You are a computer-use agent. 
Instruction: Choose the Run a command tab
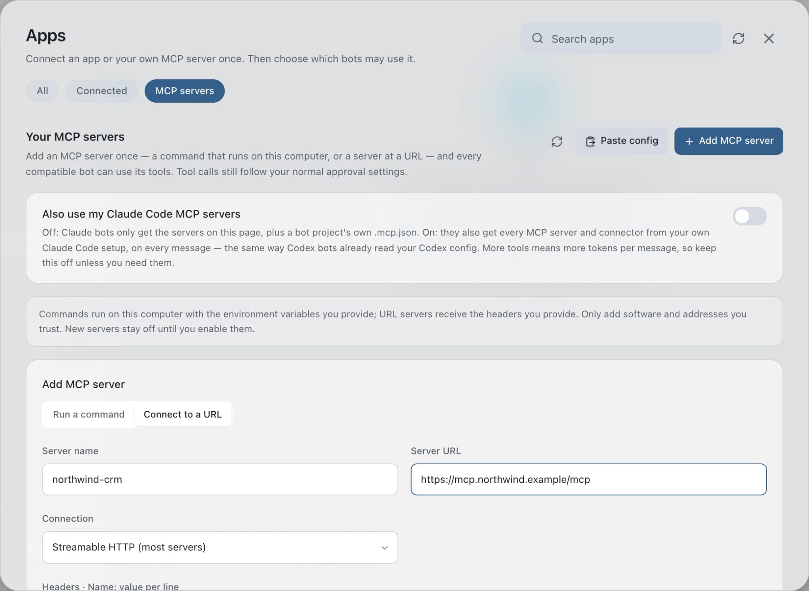88,414
